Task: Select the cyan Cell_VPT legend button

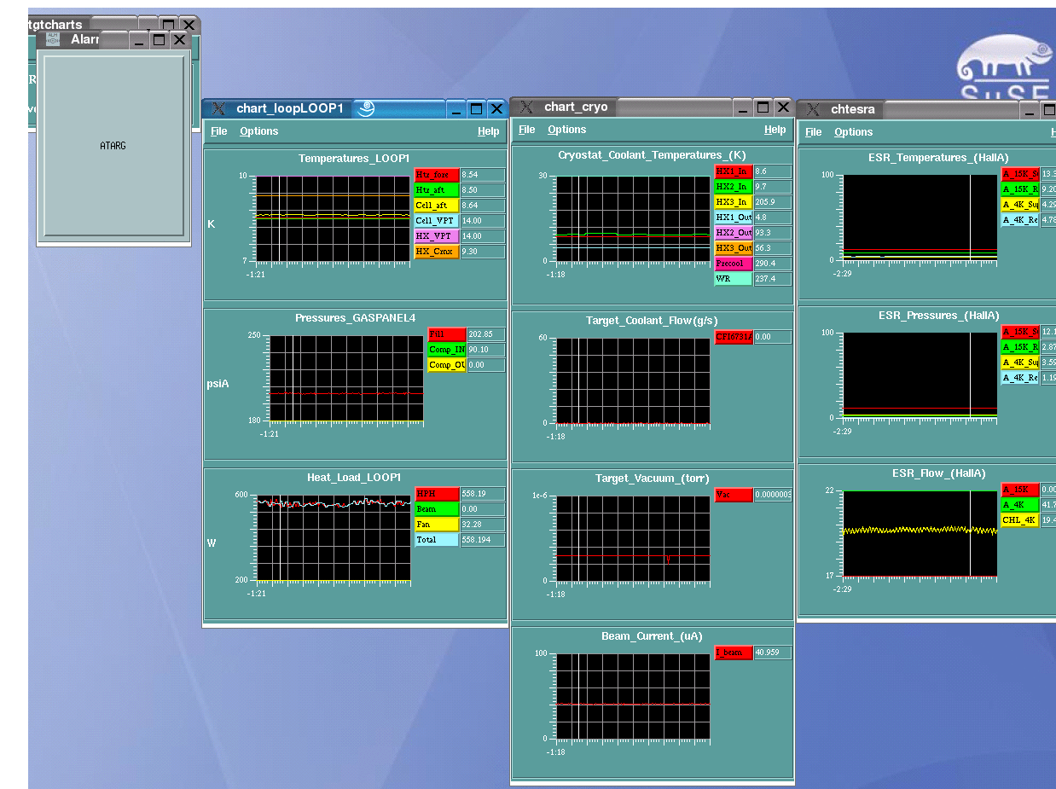Action: [x=437, y=221]
